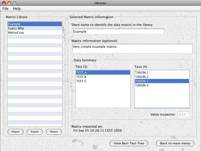Click the Delete button
Image resolution: width=201 pixels, height=151 pixels.
tap(54, 132)
